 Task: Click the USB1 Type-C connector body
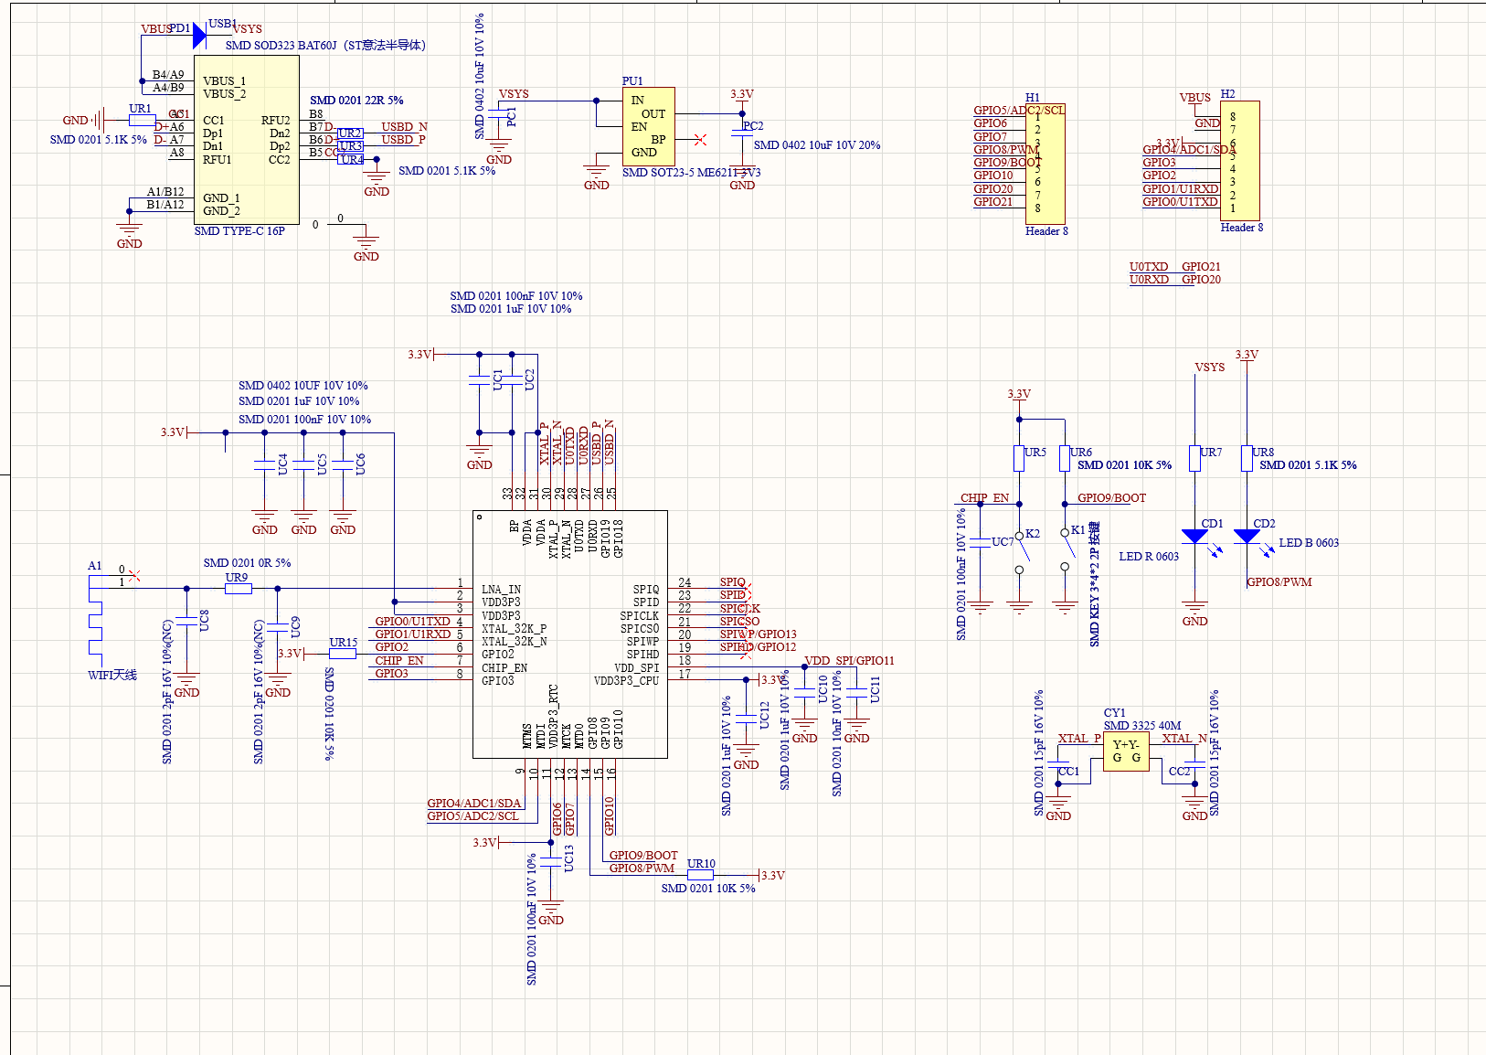246,139
